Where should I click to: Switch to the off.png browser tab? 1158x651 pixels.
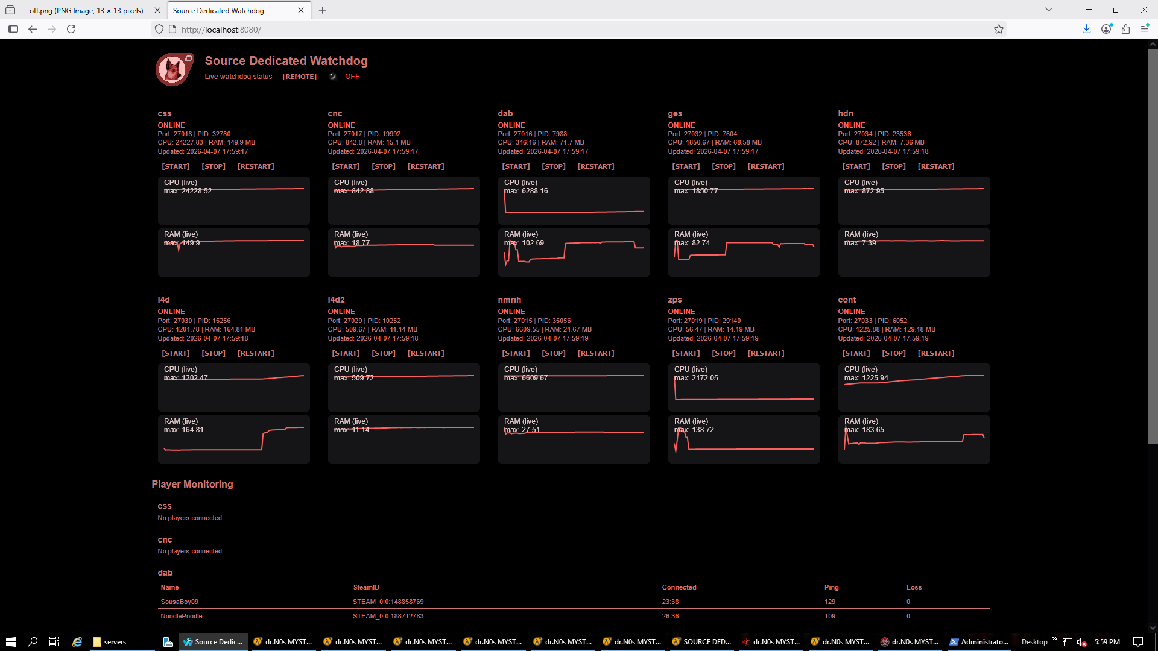click(86, 10)
